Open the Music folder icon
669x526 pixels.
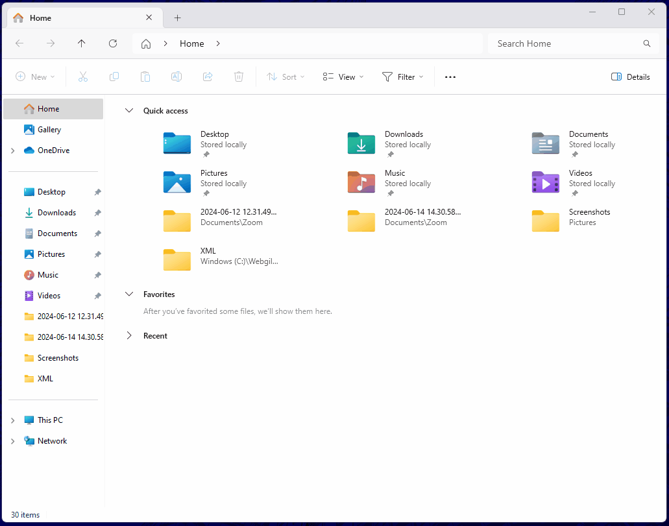pyautogui.click(x=361, y=182)
